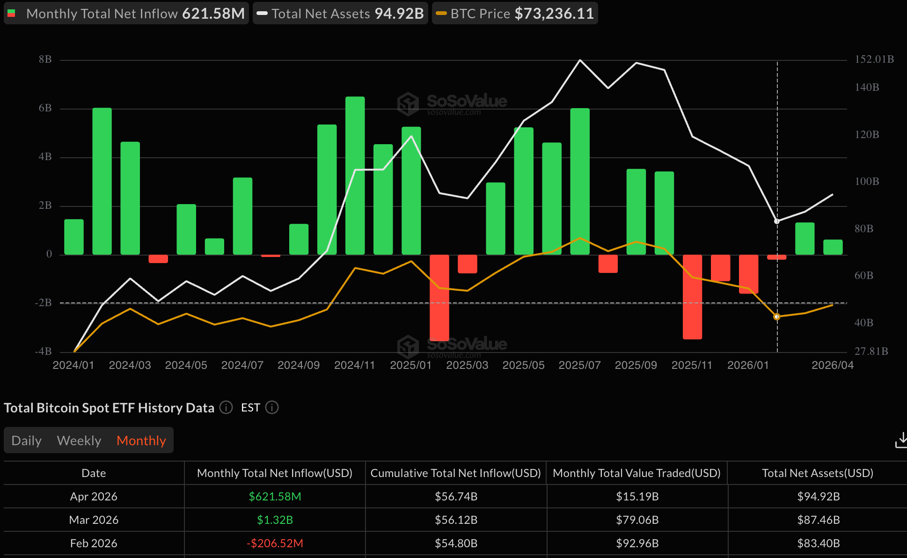
Task: Switch to the Weekly tab
Action: coord(79,441)
